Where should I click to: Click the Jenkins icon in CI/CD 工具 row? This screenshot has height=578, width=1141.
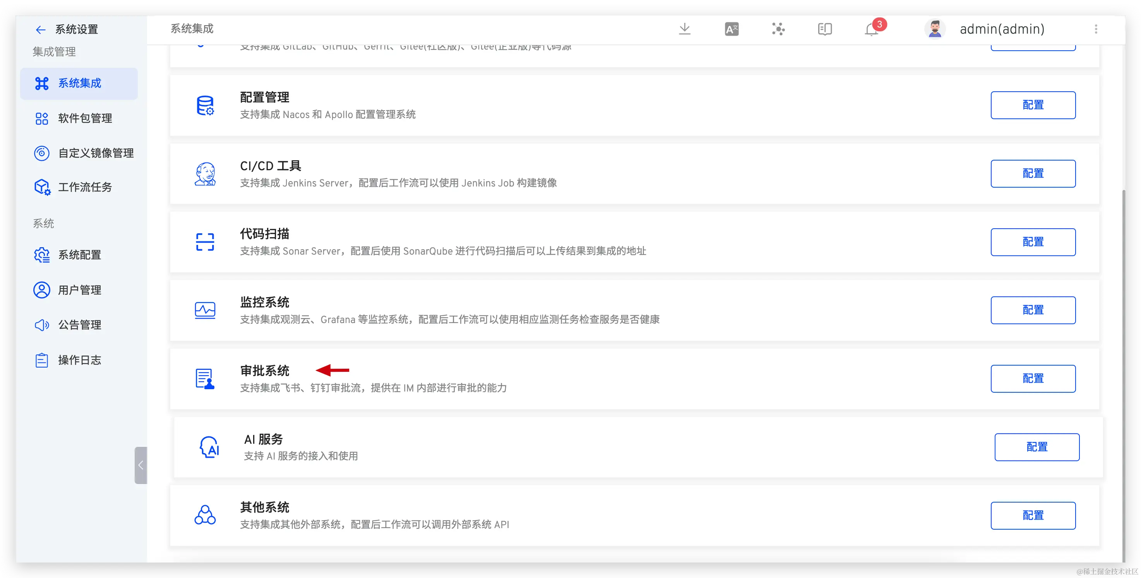tap(205, 174)
